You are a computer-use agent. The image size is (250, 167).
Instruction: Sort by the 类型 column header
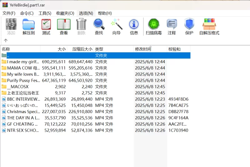[114, 49]
